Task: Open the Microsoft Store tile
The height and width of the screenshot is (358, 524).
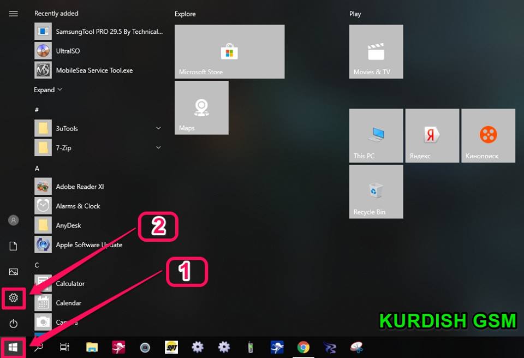Action: click(229, 51)
